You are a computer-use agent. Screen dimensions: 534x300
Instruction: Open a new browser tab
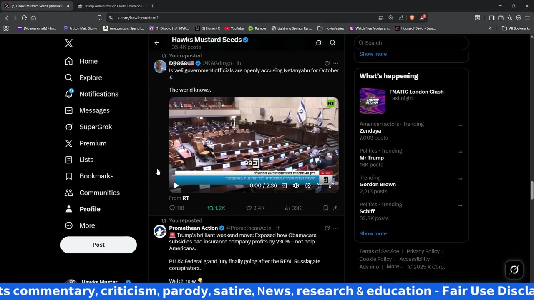[x=152, y=6]
